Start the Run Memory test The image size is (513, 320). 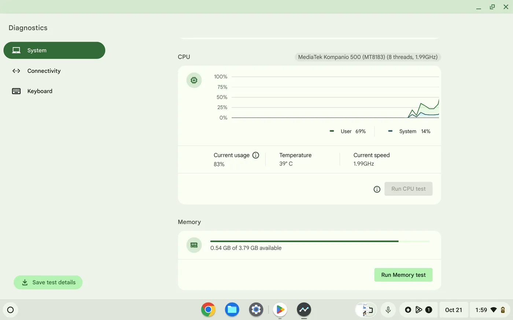coord(403,275)
